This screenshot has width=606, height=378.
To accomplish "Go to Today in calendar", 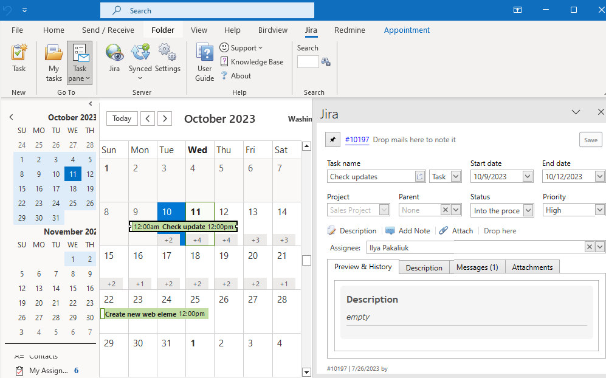I will pyautogui.click(x=122, y=119).
